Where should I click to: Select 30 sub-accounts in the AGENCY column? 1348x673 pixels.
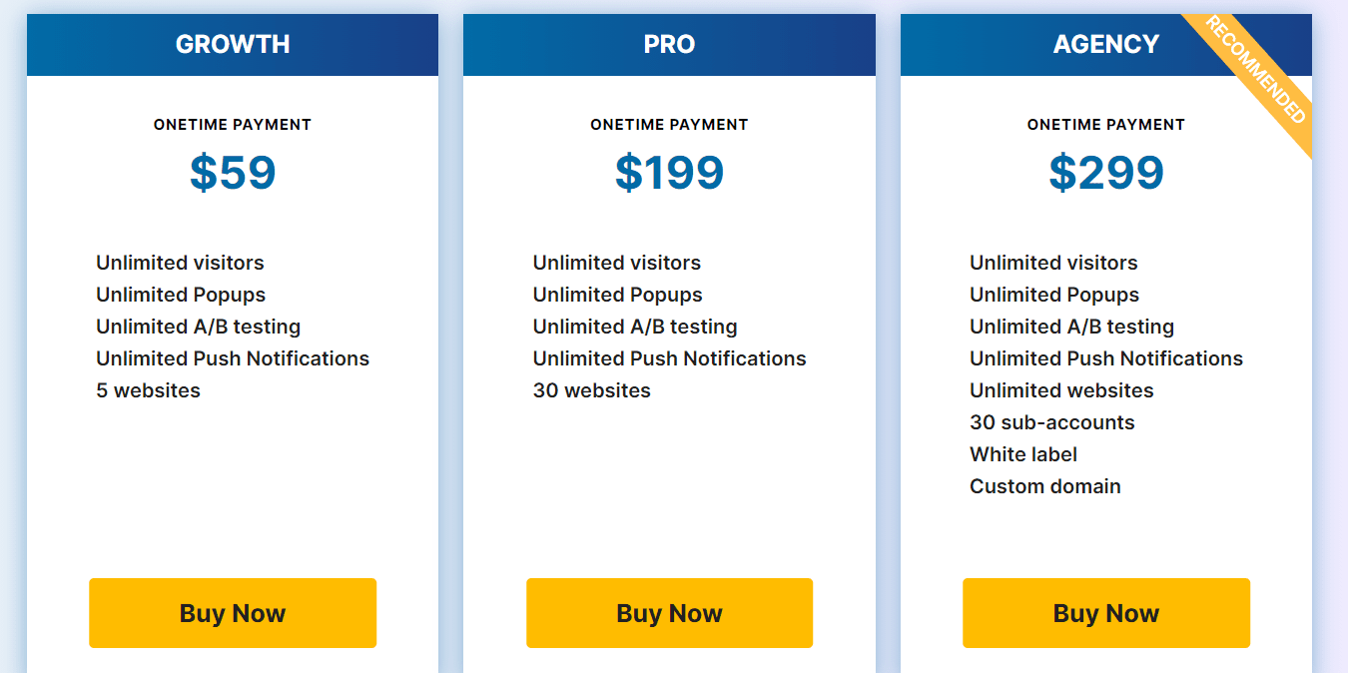click(1051, 422)
